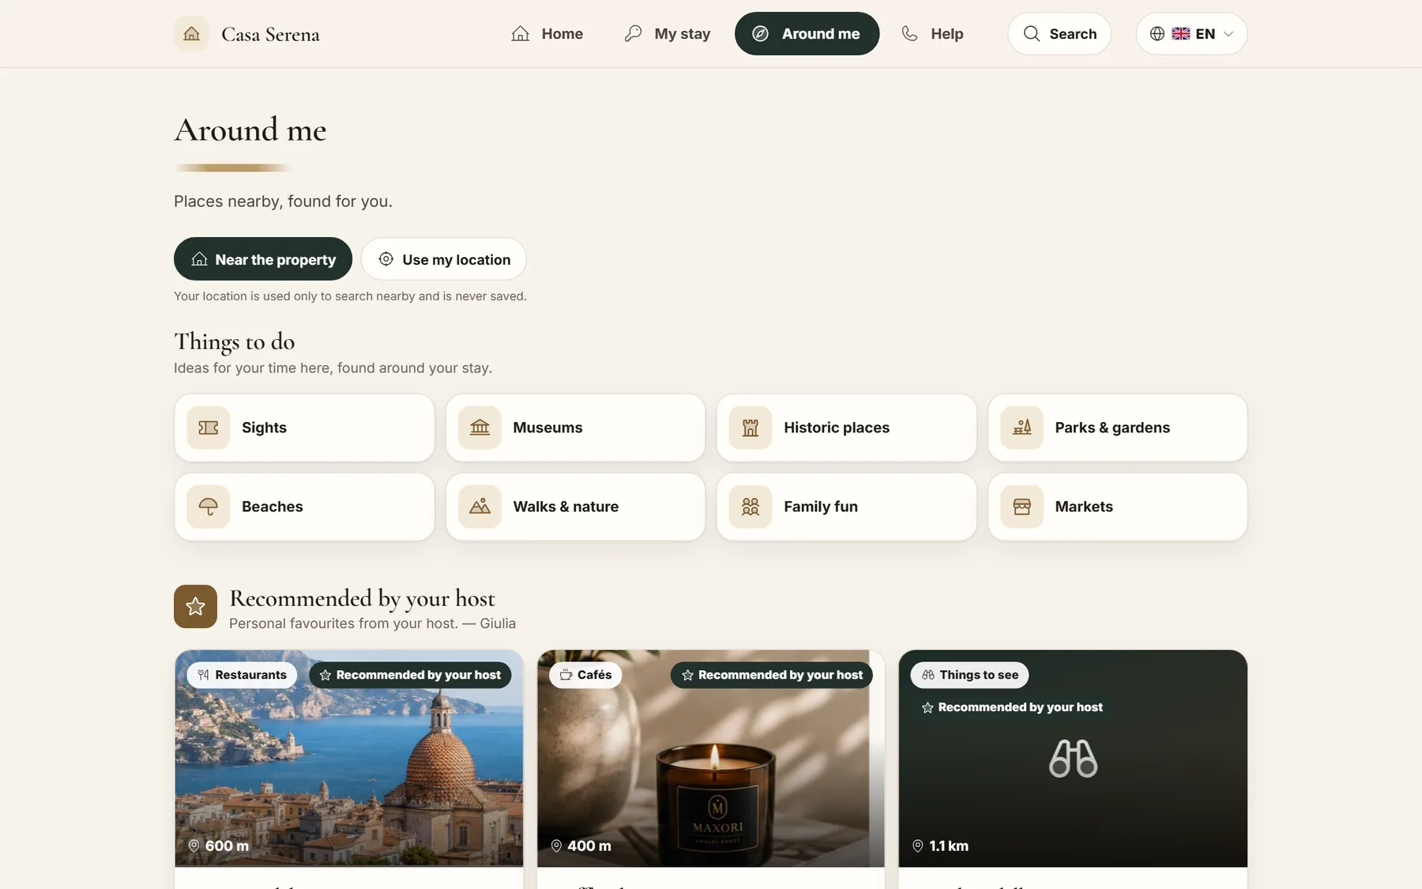The image size is (1422, 889).
Task: Click the Historic places castle icon
Action: tap(750, 428)
